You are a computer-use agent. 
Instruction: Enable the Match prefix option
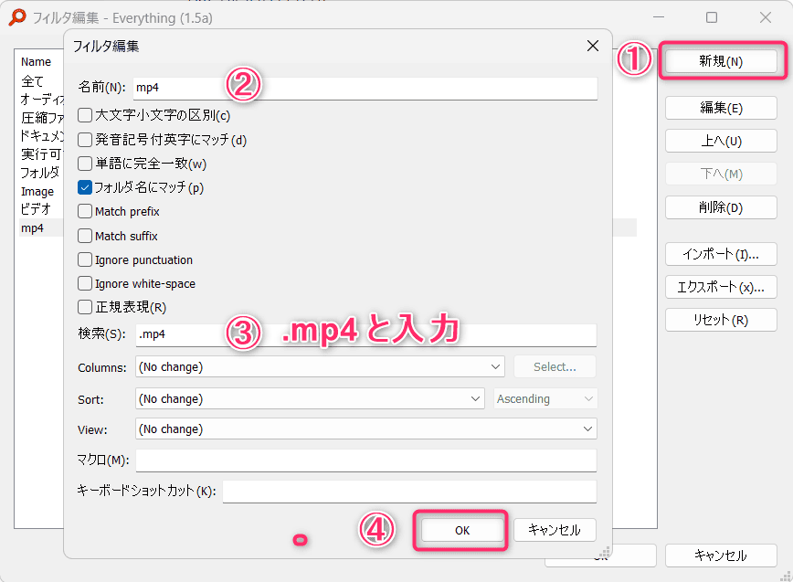point(85,211)
